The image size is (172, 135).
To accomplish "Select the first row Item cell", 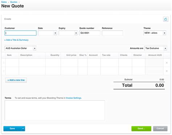I will [12, 63].
